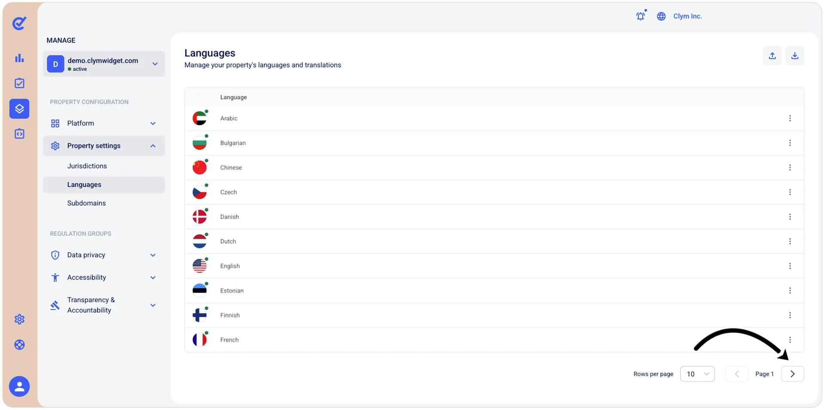Open the Arabic row options menu
824x410 pixels.
pyautogui.click(x=790, y=118)
